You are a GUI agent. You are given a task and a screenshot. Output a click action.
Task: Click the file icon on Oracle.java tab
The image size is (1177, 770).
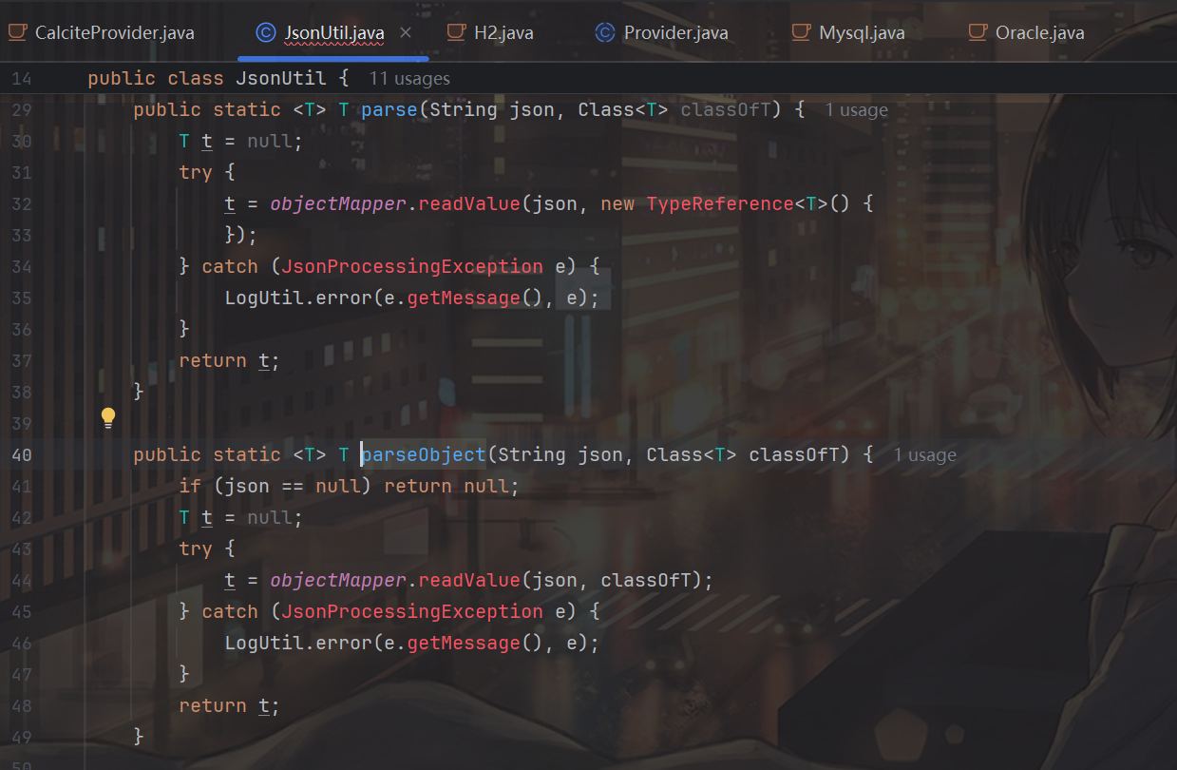978,33
